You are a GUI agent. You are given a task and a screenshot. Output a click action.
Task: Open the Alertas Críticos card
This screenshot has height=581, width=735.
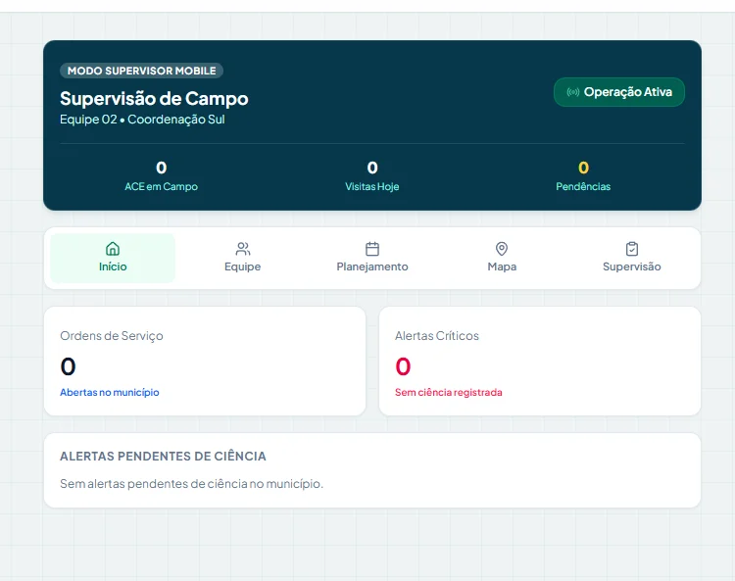540,361
